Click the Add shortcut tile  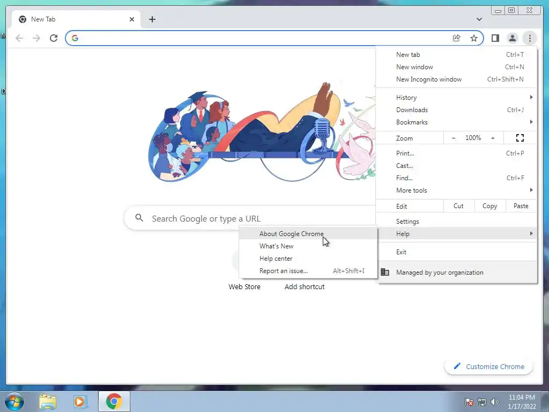[x=305, y=286]
